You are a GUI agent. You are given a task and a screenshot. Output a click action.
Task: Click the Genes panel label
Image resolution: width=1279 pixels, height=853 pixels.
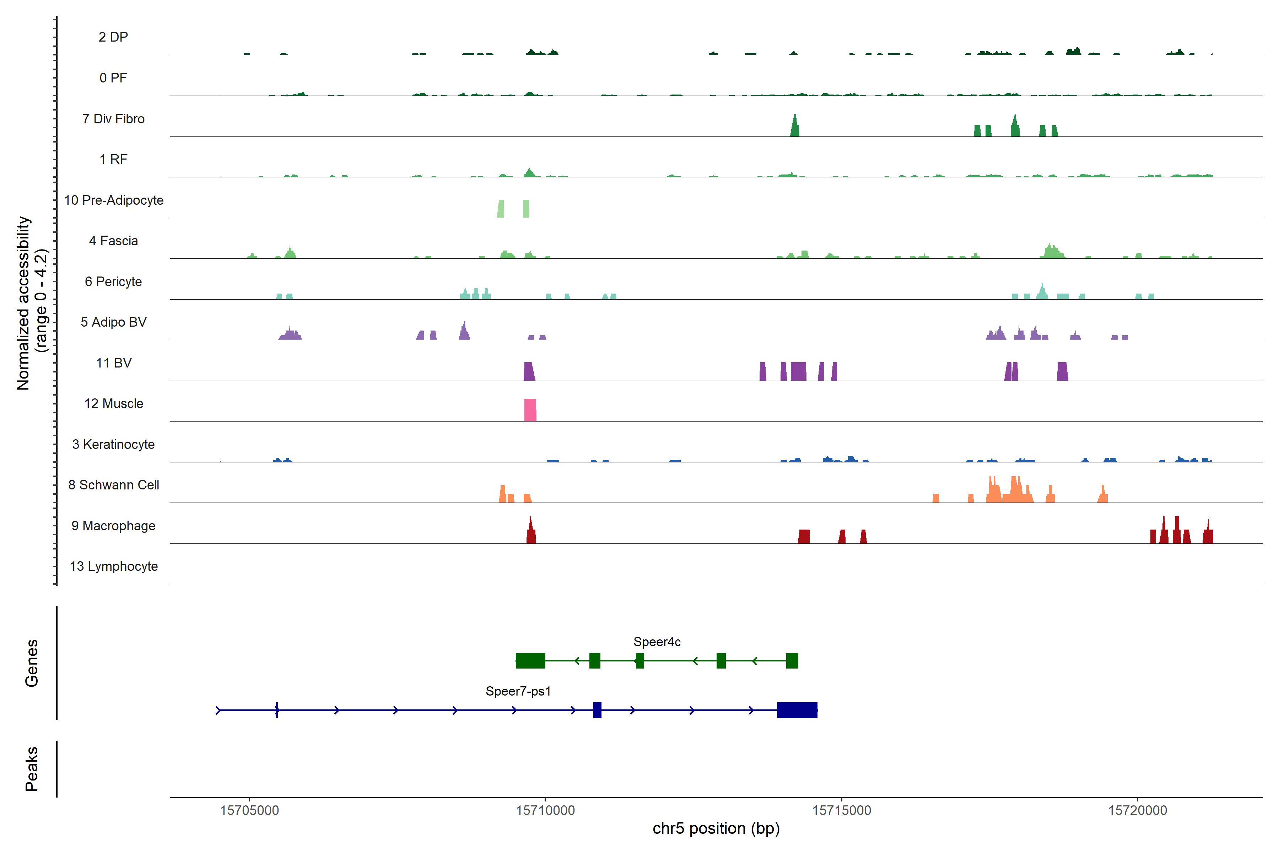coord(32,662)
